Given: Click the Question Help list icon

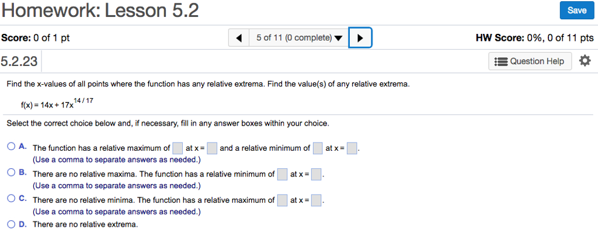Looking at the screenshot, I should (500, 61).
